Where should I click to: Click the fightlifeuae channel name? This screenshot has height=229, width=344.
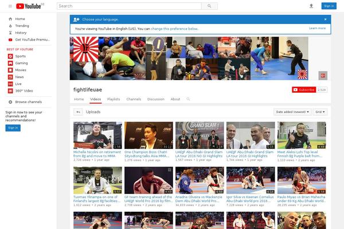pyautogui.click(x=88, y=90)
